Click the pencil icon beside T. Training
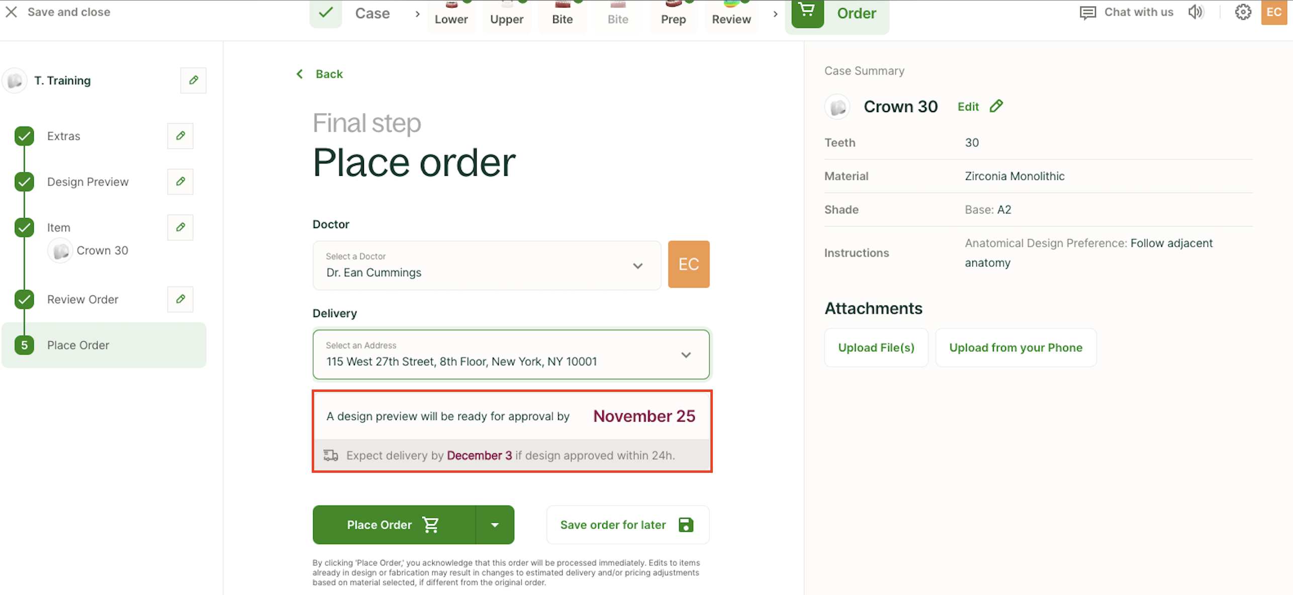1293x595 pixels. coord(193,80)
